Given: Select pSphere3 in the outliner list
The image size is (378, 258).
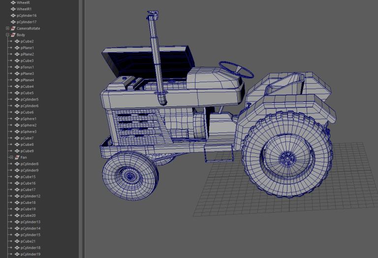Looking at the screenshot, I should [x=29, y=131].
